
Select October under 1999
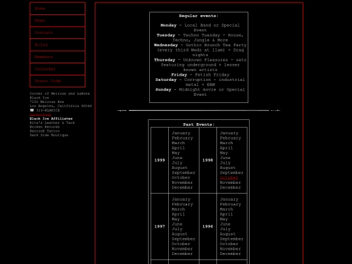coord(181,177)
